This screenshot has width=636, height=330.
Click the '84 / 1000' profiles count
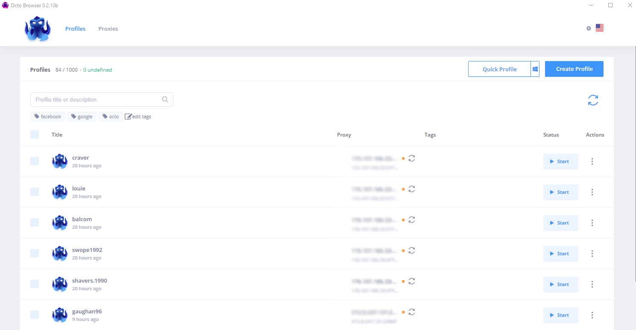(67, 70)
